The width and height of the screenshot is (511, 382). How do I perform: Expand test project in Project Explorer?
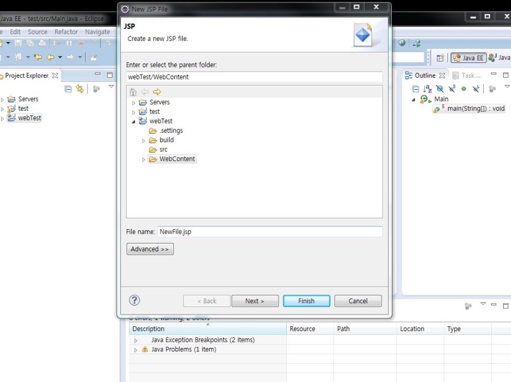[x=2, y=109]
